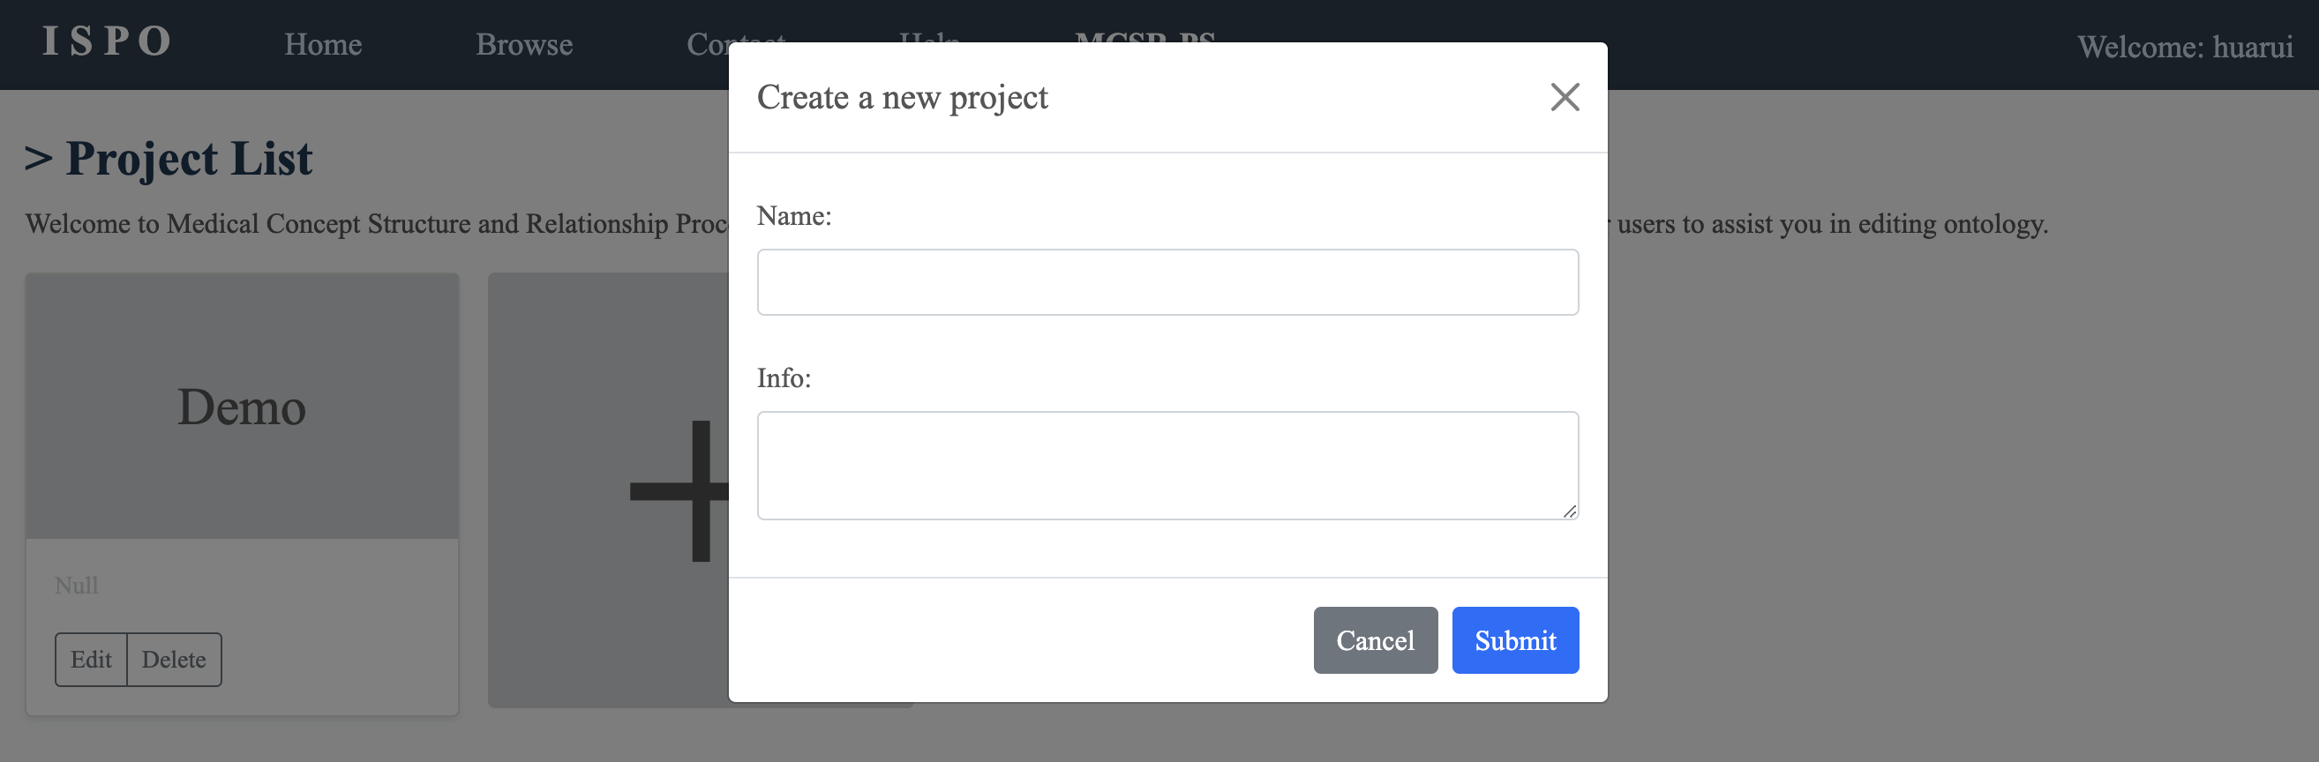Open the Home menu item
Viewport: 2319px width, 762px height.
pyautogui.click(x=323, y=44)
